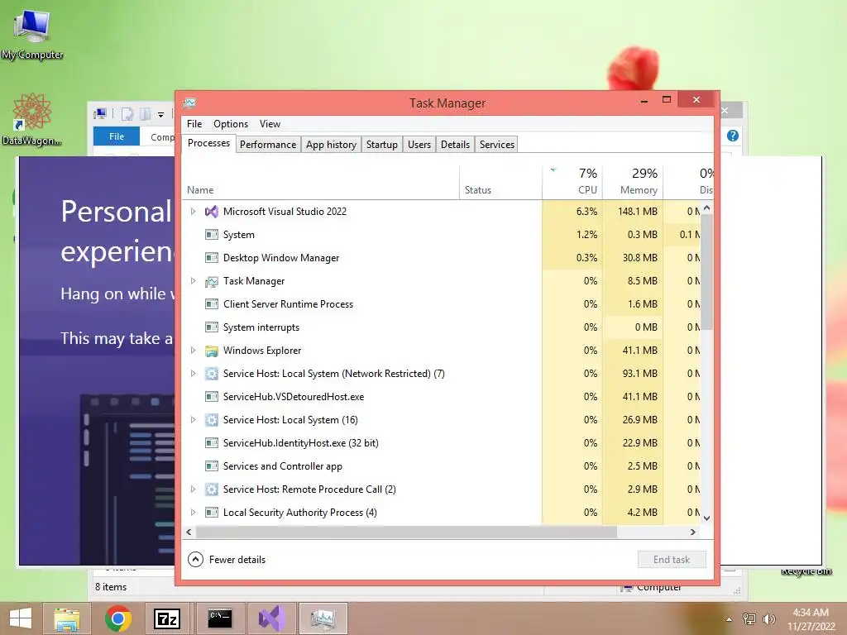Show hidden tray icons arrow
Screen dimensions: 847x635
coord(730,619)
